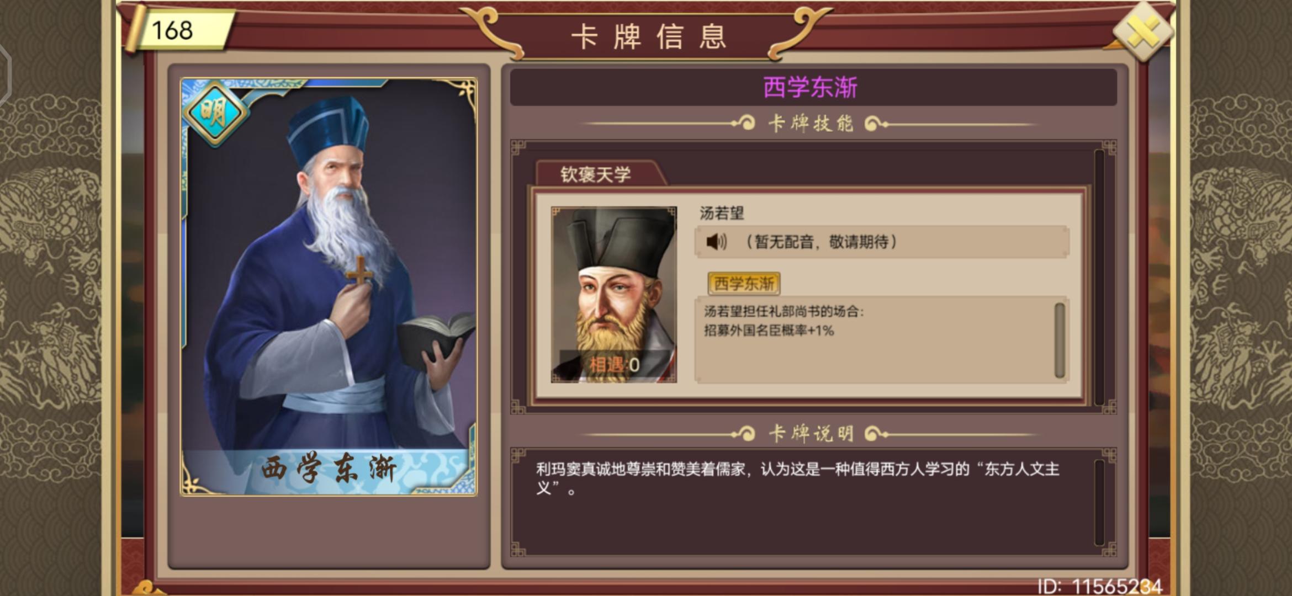The width and height of the screenshot is (1292, 596).
Task: Click the 西学东渐 purple title bar
Action: pos(813,87)
